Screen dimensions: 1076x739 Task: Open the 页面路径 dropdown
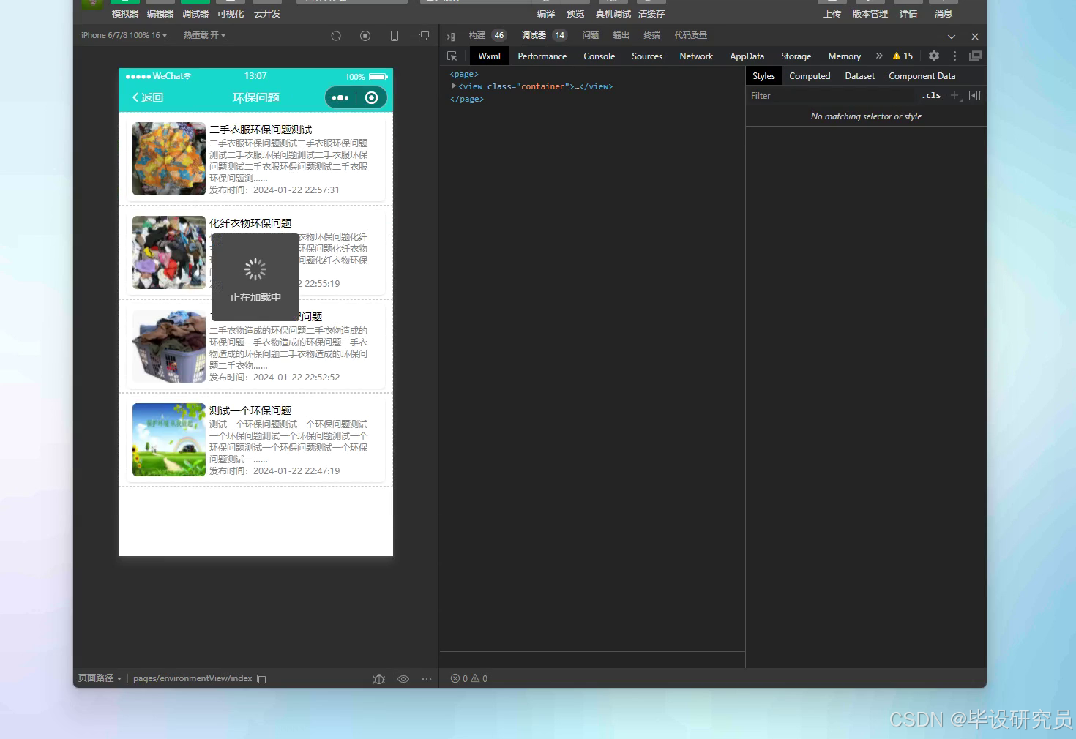tap(100, 678)
